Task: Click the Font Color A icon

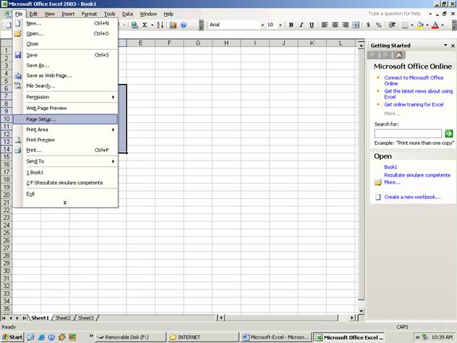Action: tap(435, 25)
